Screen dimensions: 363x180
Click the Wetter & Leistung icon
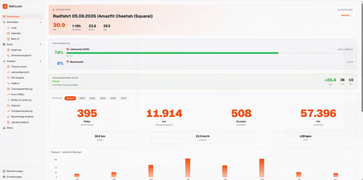pos(8,100)
